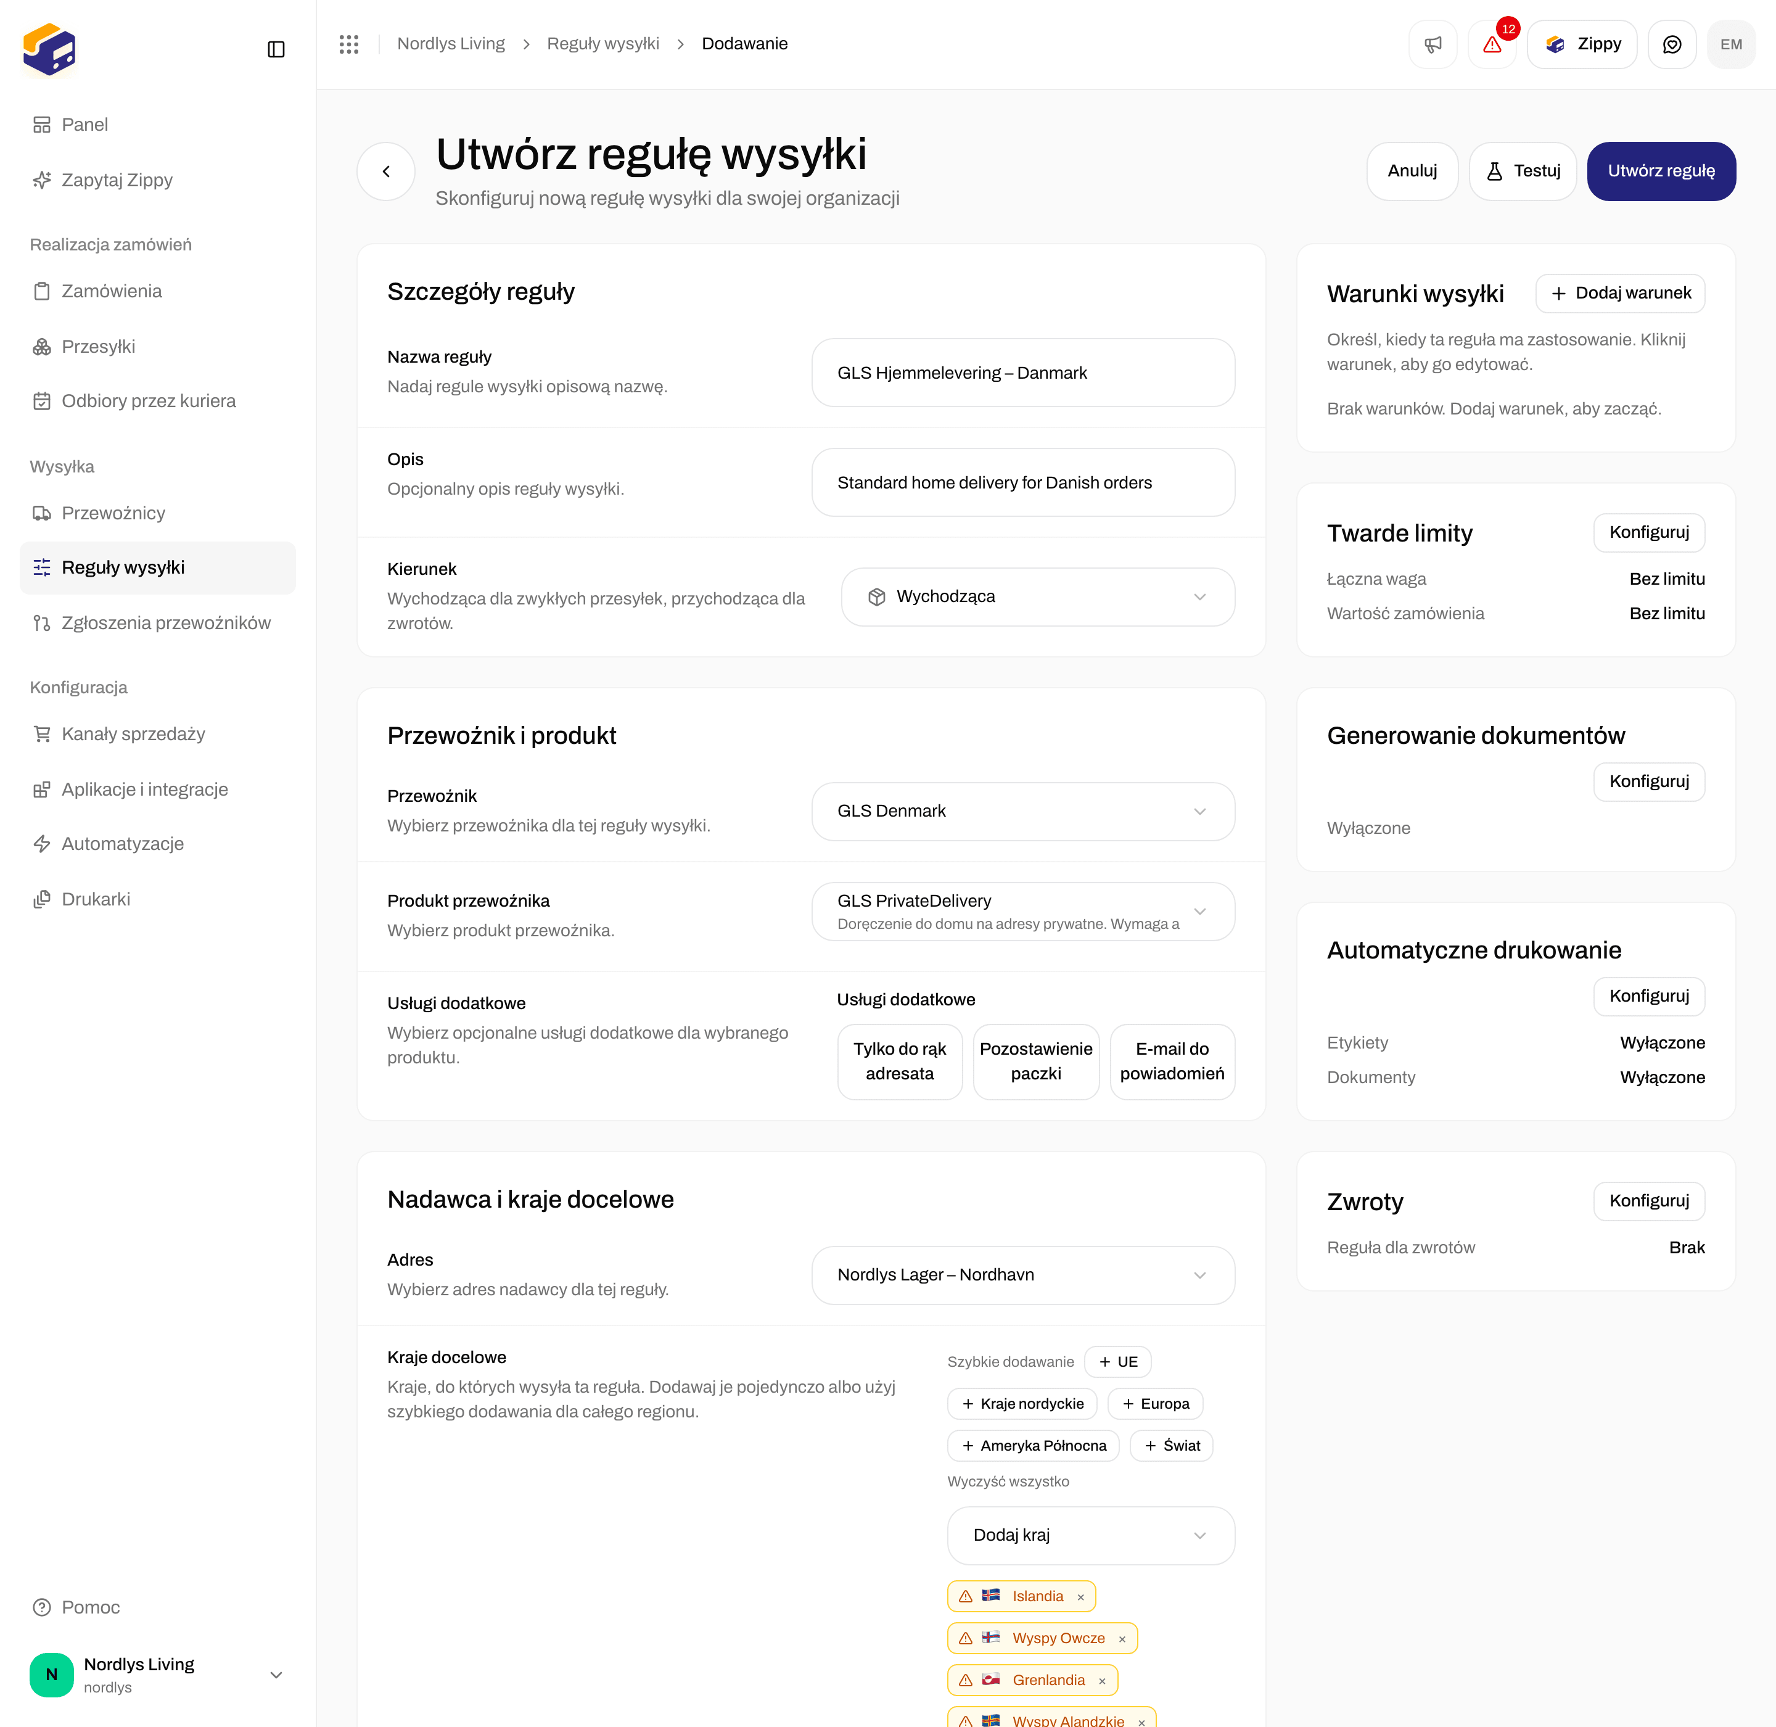Open Pomoc help link
The height and width of the screenshot is (1727, 1776).
coord(158,1607)
